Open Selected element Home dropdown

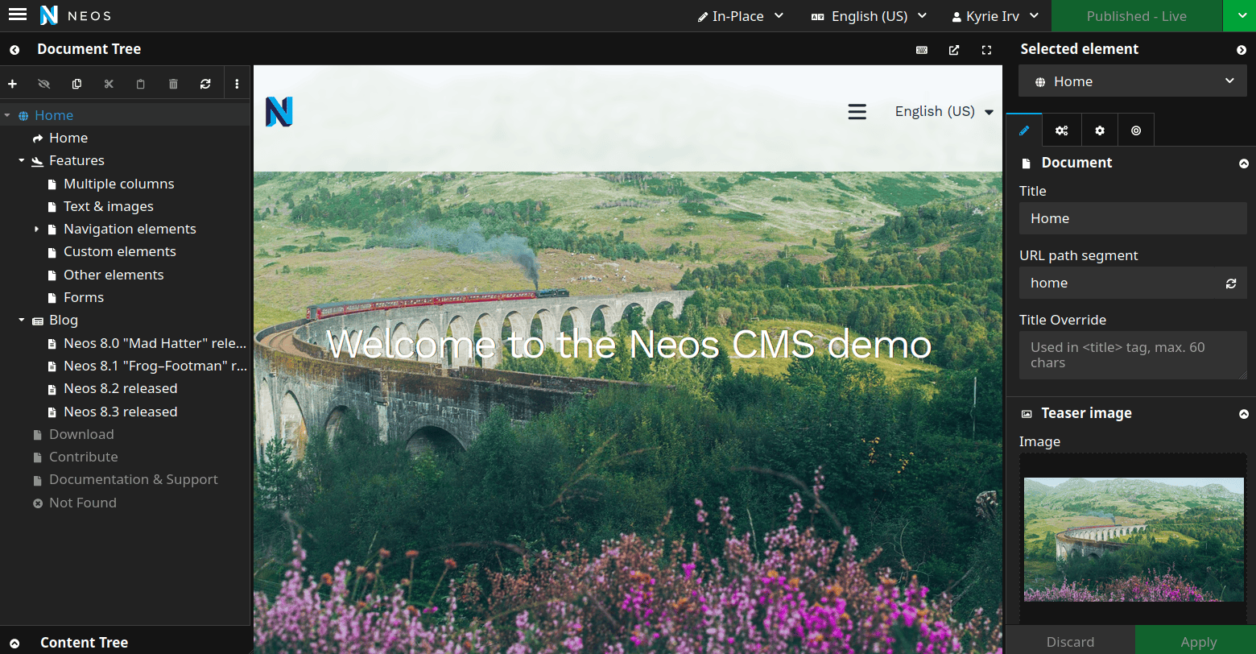coord(1133,81)
